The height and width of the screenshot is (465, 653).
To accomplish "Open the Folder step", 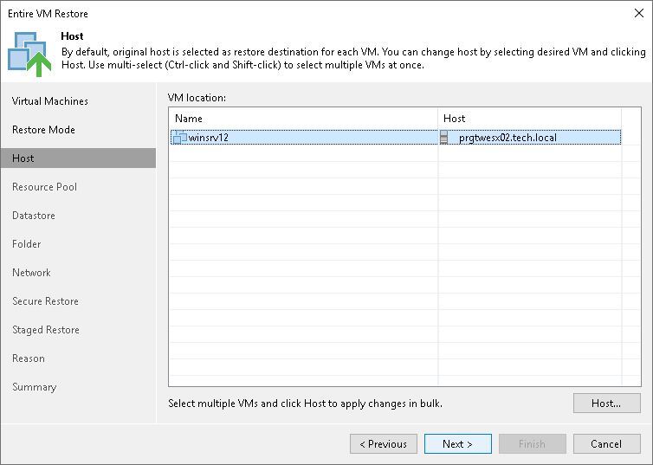I will (27, 244).
